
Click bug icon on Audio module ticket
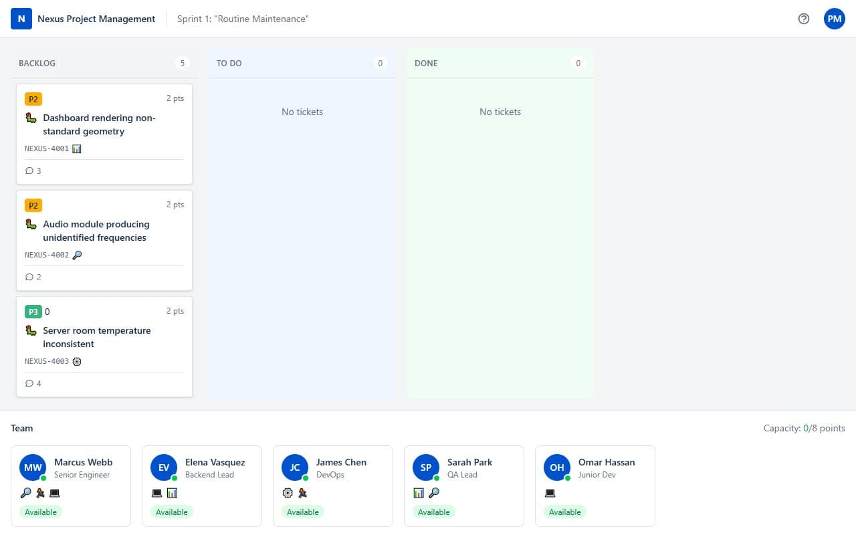pos(31,224)
